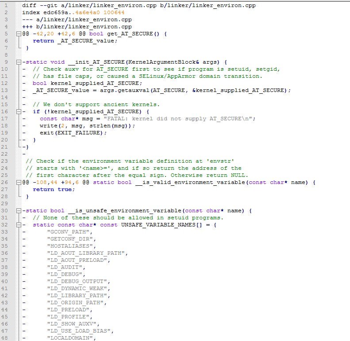Click string "LD_USE_LOAD_BIAS"

[79, 331]
